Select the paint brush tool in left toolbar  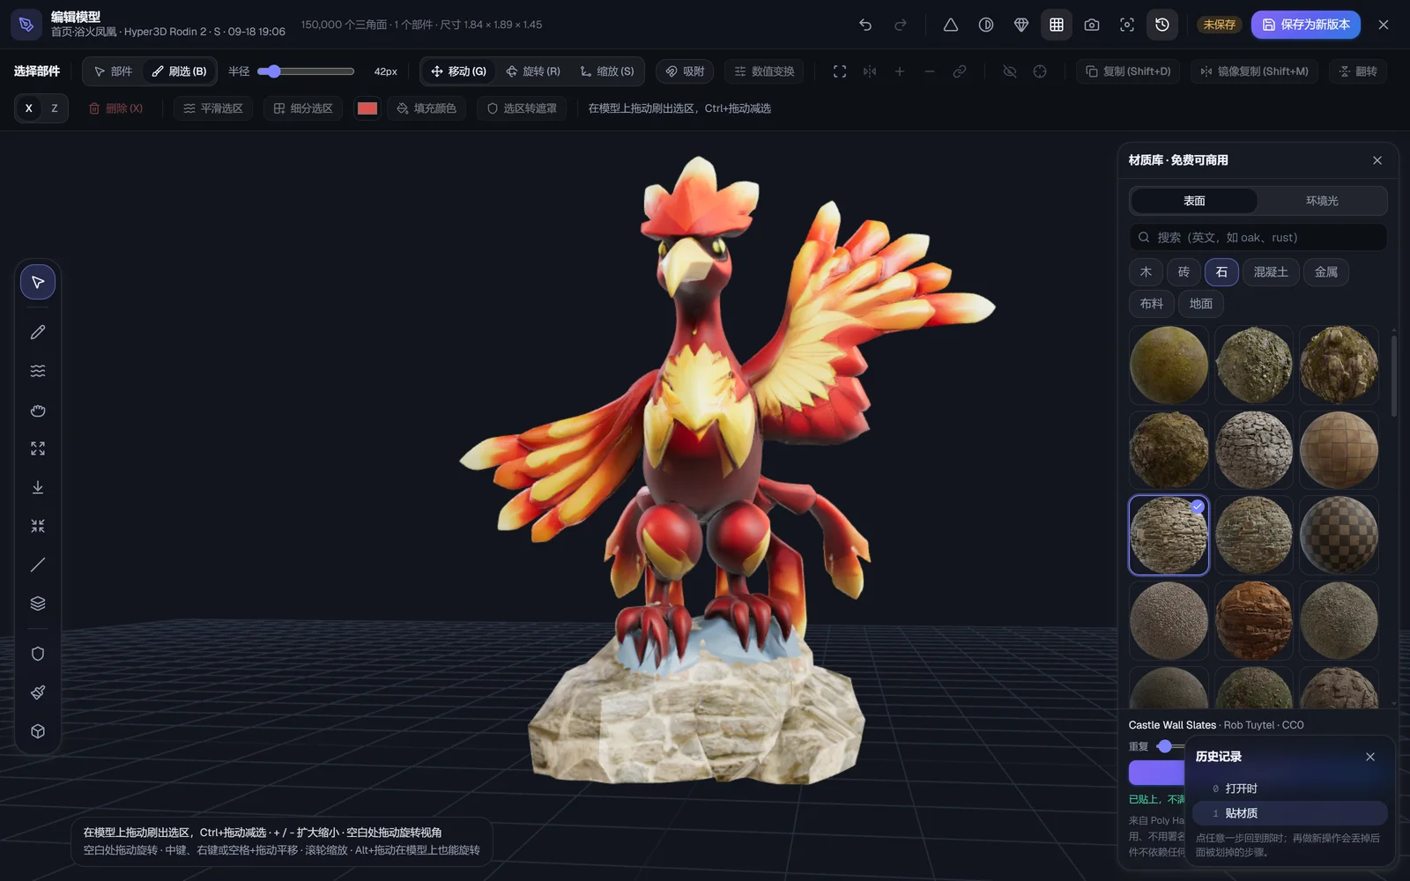point(38,692)
